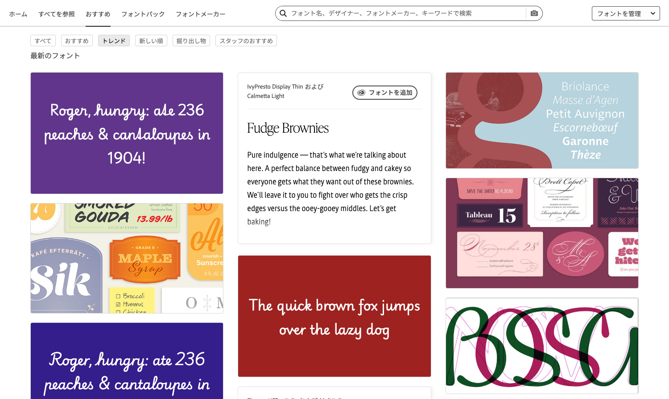669x399 pixels.
Task: Go to the ホーム tab
Action: [18, 14]
